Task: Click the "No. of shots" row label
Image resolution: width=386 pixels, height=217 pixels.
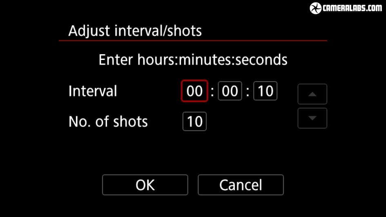Action: click(x=108, y=122)
